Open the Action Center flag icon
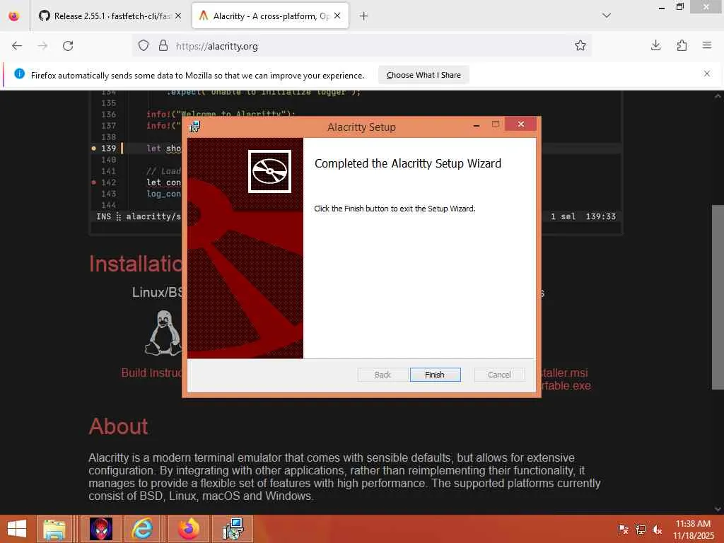Viewport: 724px width, 543px height. coord(623,530)
